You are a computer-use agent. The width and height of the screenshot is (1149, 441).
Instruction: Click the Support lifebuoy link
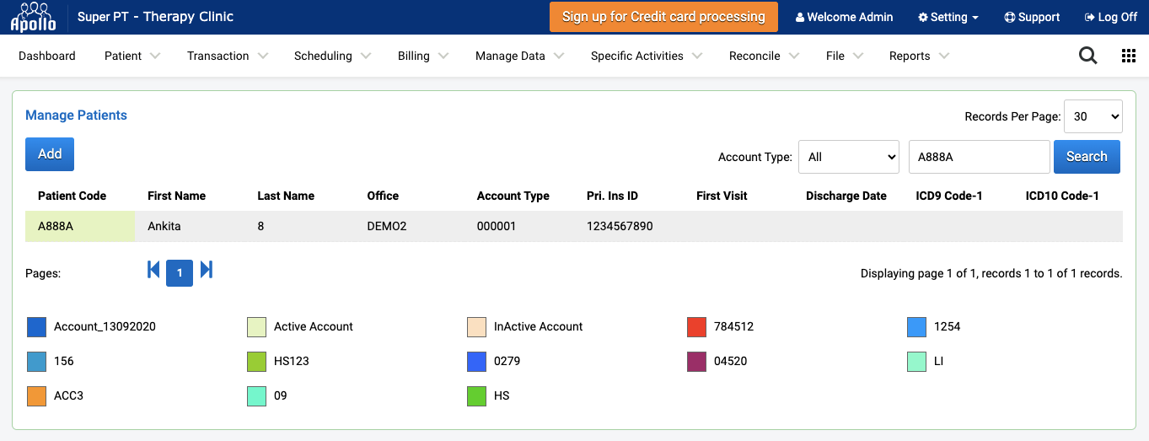point(1032,17)
